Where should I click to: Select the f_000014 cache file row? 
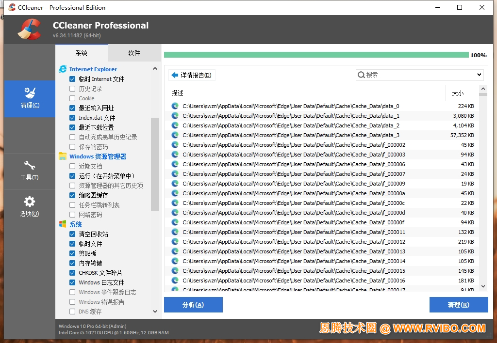(322, 261)
